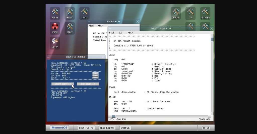
Task: Click the Text Editor vertical scrollbar thumb
Action: tap(212, 39)
